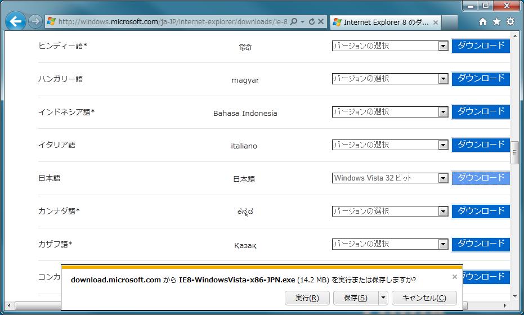Click ダウンロード button in italiano row
524x315 pixels.
tap(481, 145)
